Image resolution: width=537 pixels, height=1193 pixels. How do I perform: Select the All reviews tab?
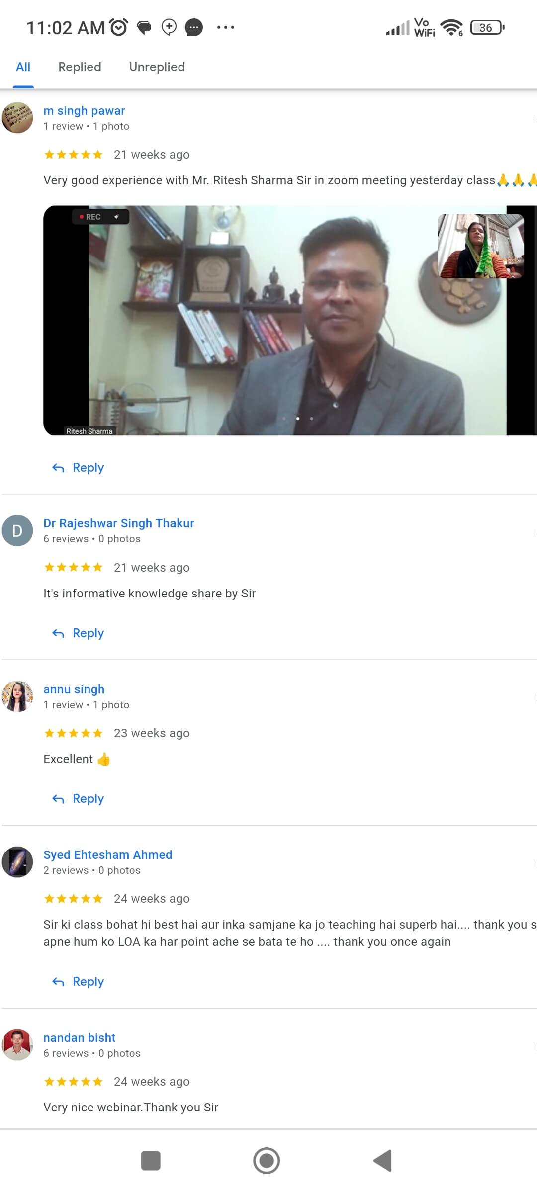[23, 67]
